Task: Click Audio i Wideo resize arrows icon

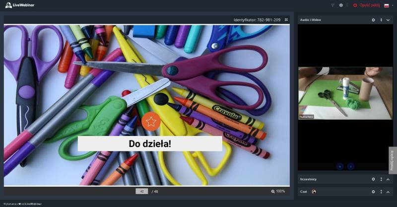Action: tap(381, 20)
